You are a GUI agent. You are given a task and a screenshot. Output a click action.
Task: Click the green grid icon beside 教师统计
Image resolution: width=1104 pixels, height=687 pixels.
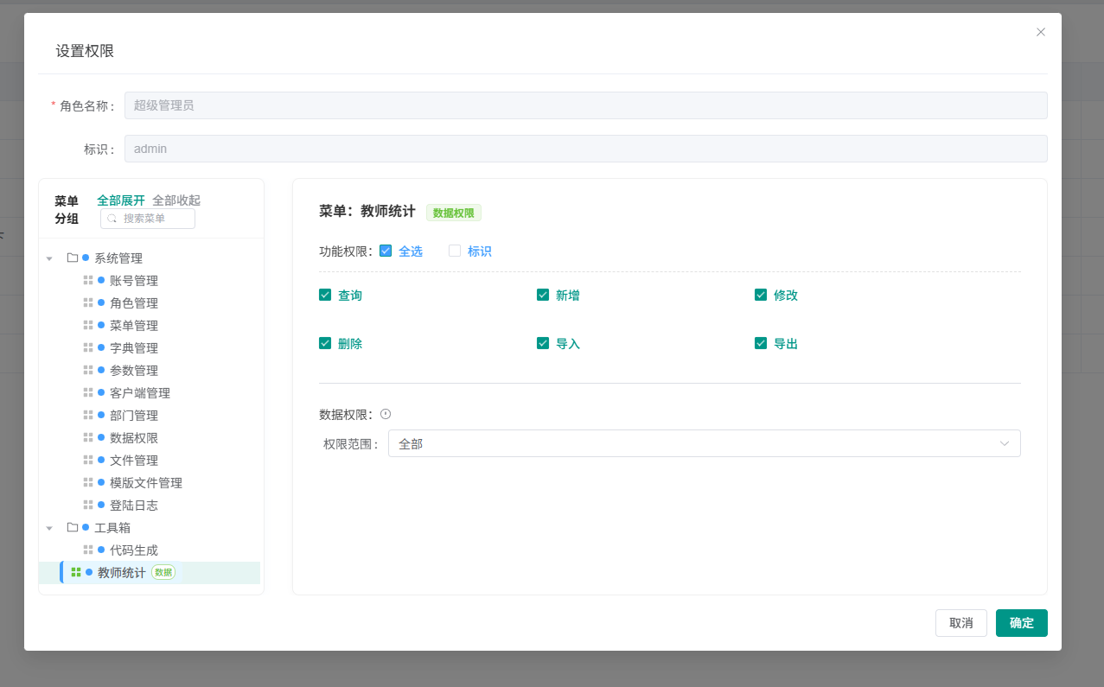pos(76,572)
